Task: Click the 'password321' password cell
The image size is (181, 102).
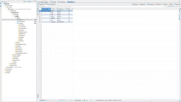Action: (x=61, y=22)
